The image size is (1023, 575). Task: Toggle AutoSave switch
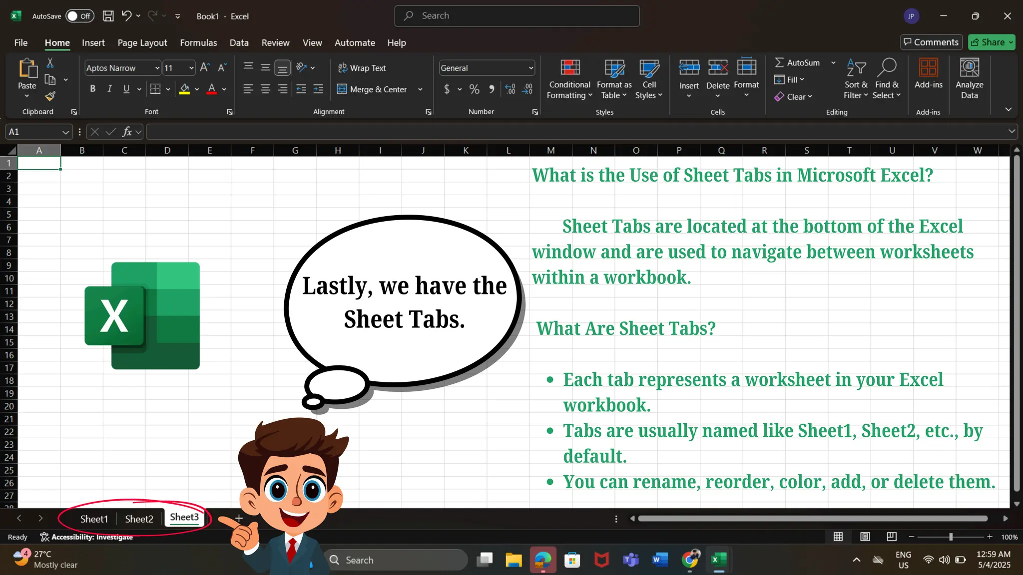click(80, 16)
